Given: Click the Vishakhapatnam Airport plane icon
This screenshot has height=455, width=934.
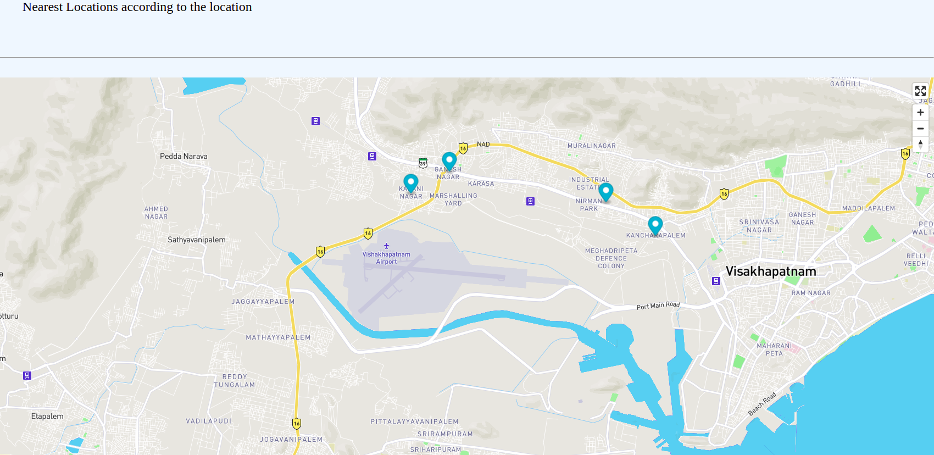Looking at the screenshot, I should click(x=386, y=246).
